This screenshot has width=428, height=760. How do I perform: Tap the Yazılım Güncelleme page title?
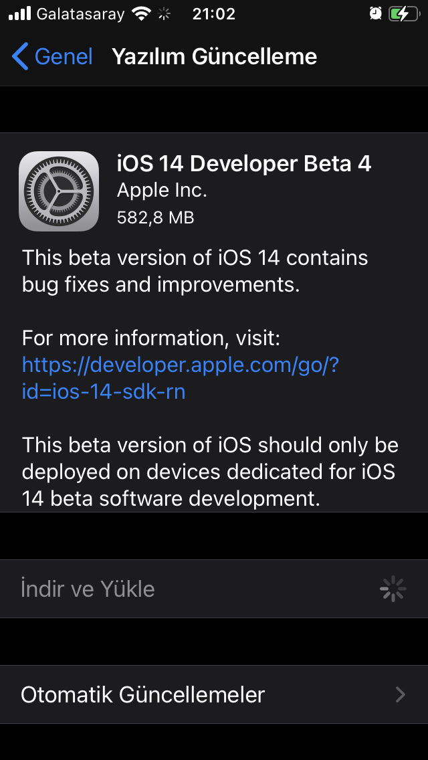(214, 56)
